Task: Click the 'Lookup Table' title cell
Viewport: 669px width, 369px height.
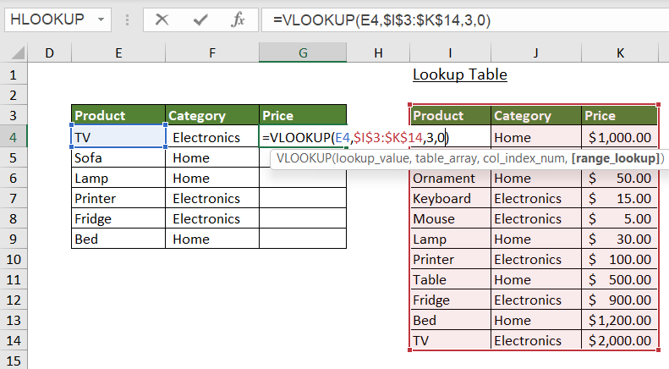Action: tap(460, 74)
